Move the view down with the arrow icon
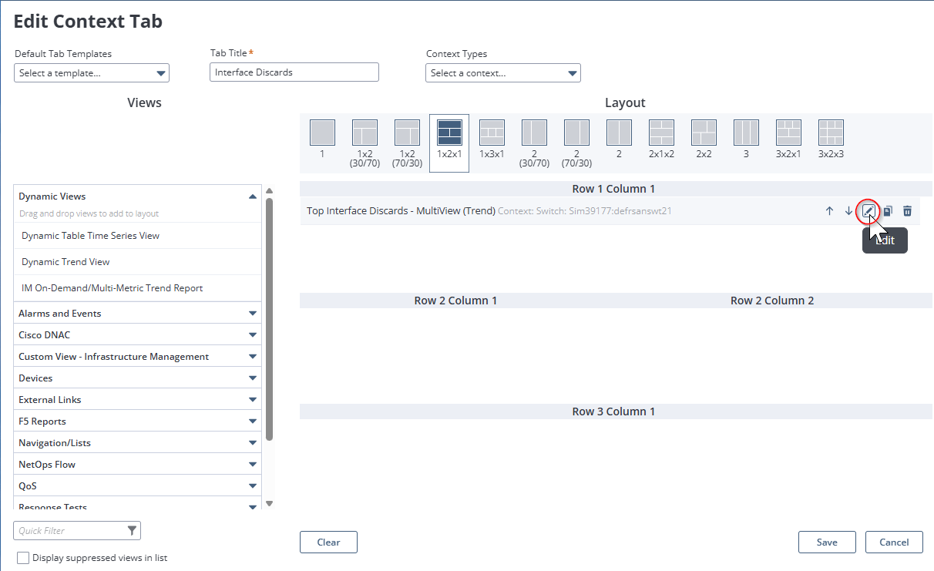Viewport: 934px width, 571px height. click(848, 210)
